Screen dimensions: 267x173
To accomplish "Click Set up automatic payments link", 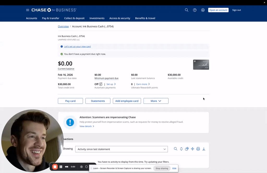I will coord(111,84).
